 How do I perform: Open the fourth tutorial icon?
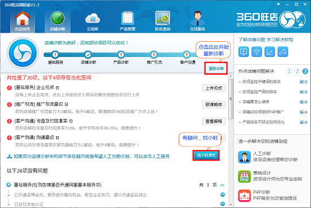(x=283, y=52)
